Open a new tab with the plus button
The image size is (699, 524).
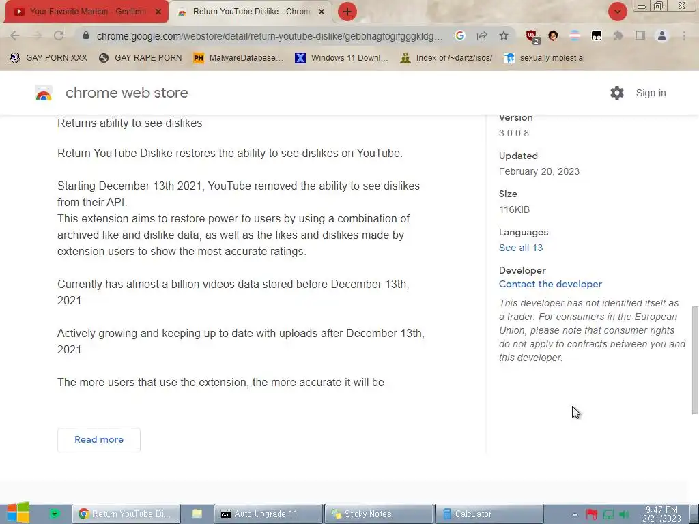(x=347, y=12)
